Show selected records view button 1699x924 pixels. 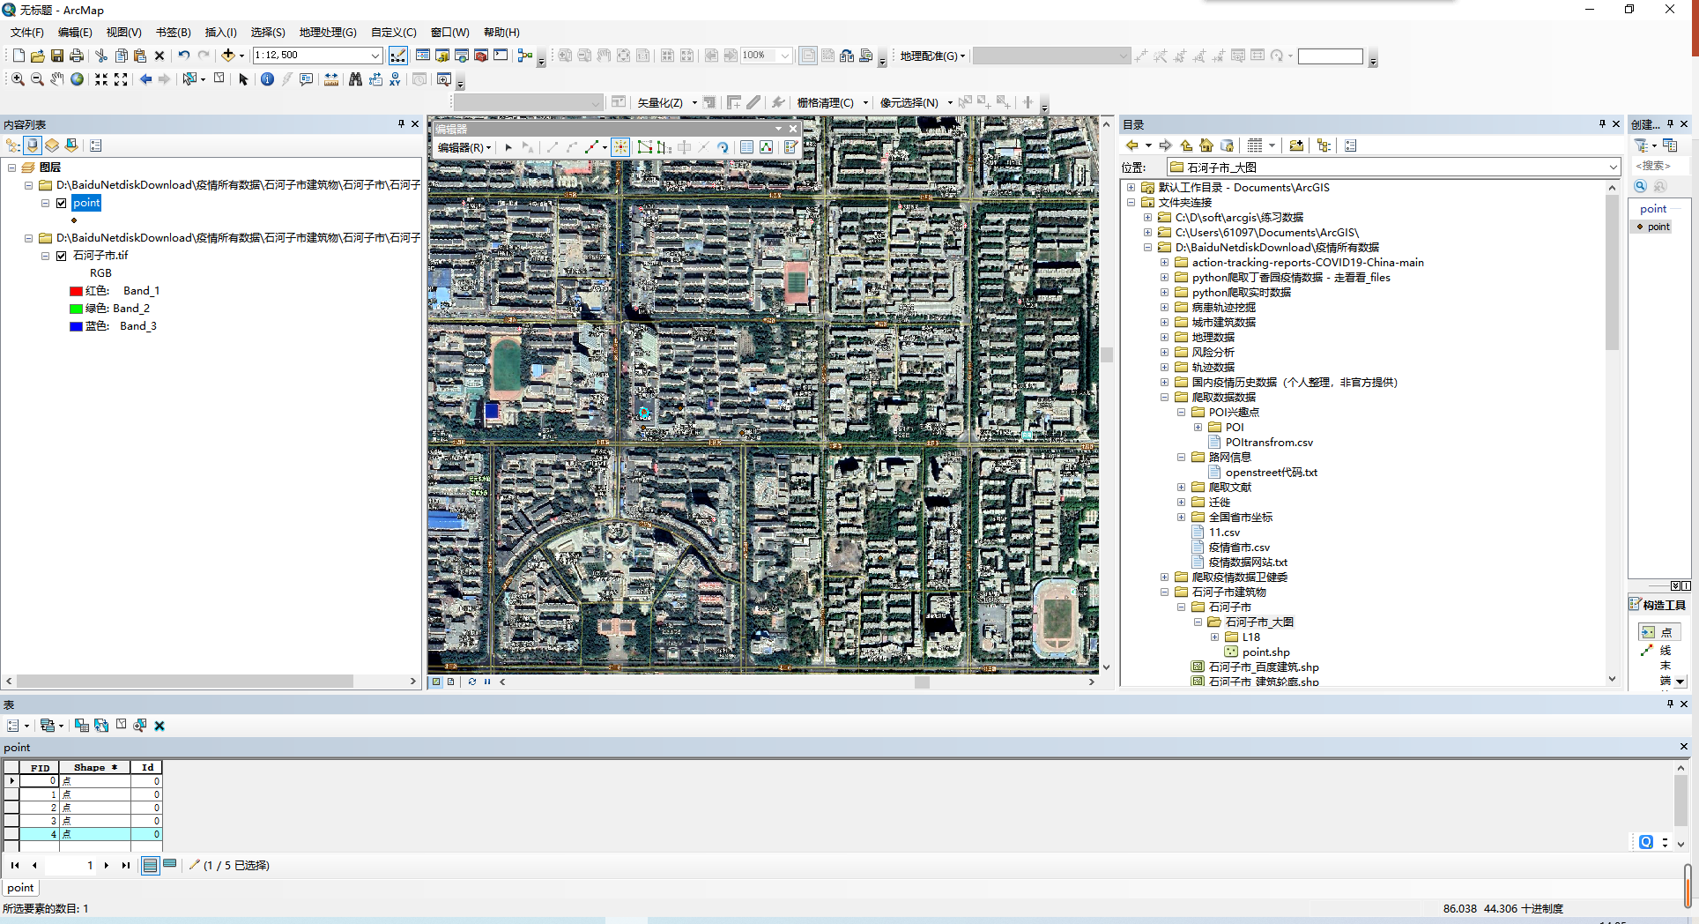170,865
